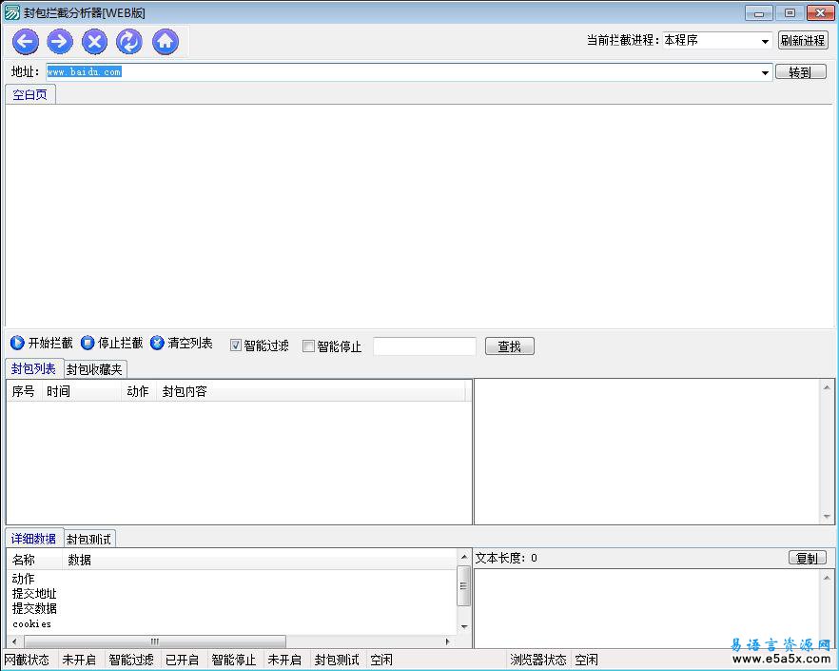Click the 名称 column header
The image size is (839, 671).
[x=35, y=561]
